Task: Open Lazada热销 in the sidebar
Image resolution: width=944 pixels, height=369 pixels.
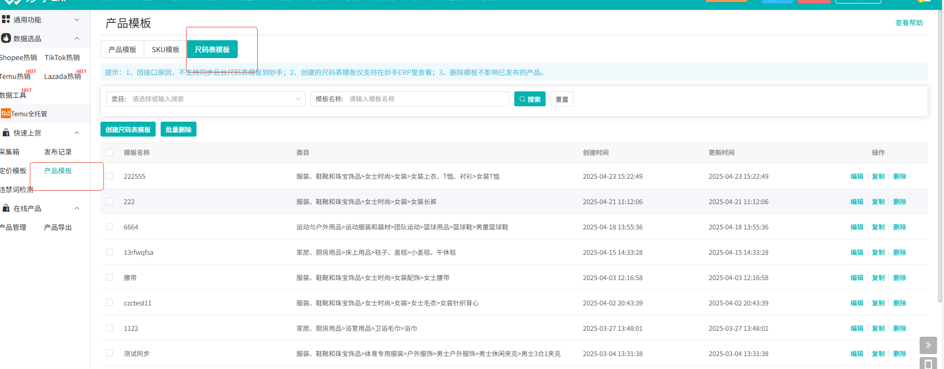Action: [63, 76]
